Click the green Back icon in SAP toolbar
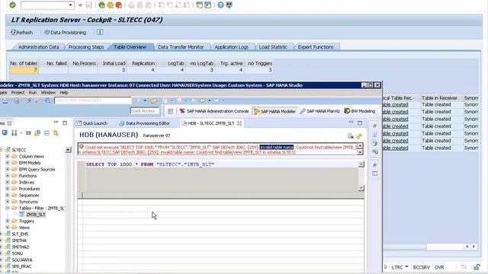Screen dimensions: 488x274 click(101, 5)
